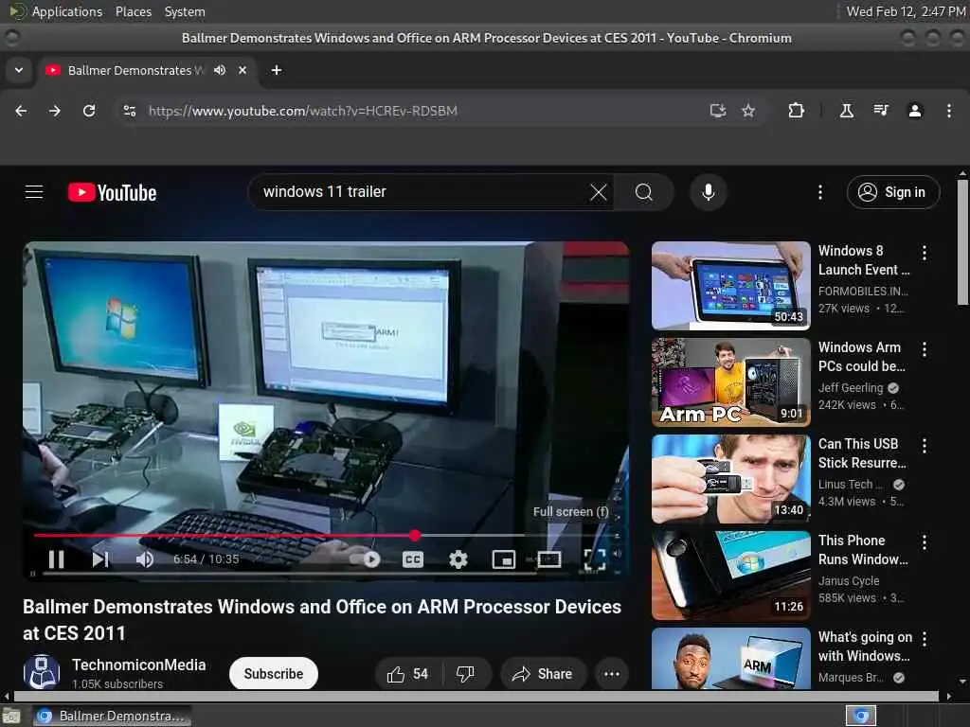Click the page vertical scrollbar
The height and width of the screenshot is (727, 970).
(962, 242)
